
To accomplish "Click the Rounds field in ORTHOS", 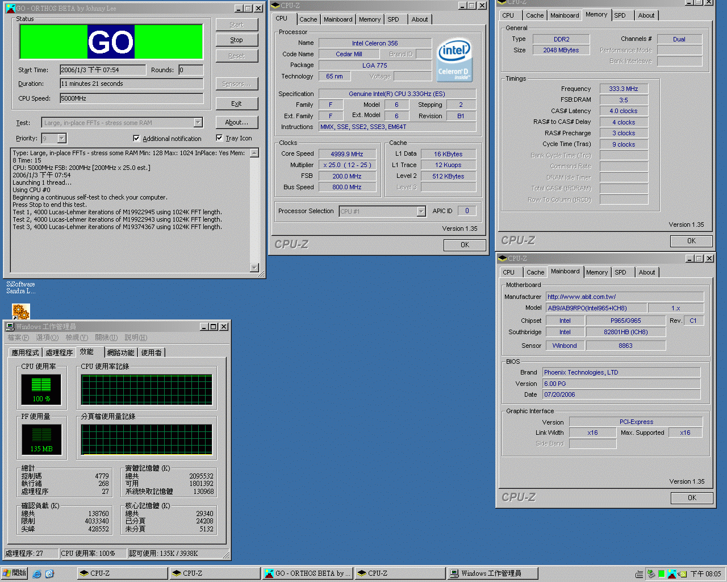I will coord(191,70).
